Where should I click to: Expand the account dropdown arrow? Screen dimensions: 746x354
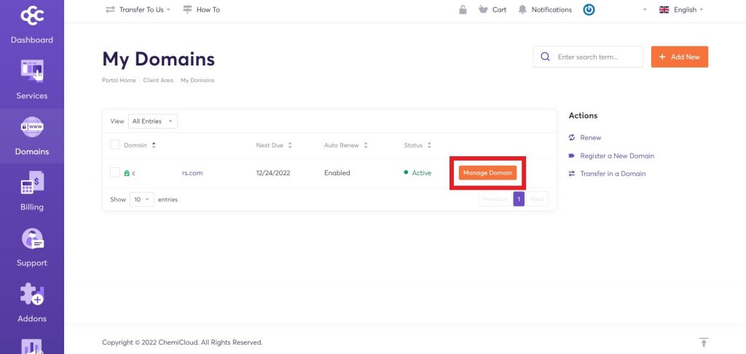pyautogui.click(x=645, y=9)
